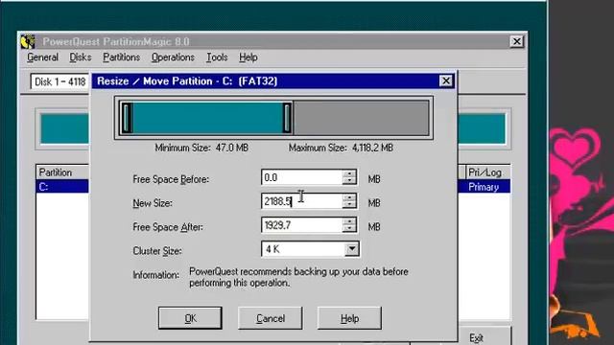
Task: Click the PartitionMagic app icon in title bar
Action: pyautogui.click(x=28, y=41)
